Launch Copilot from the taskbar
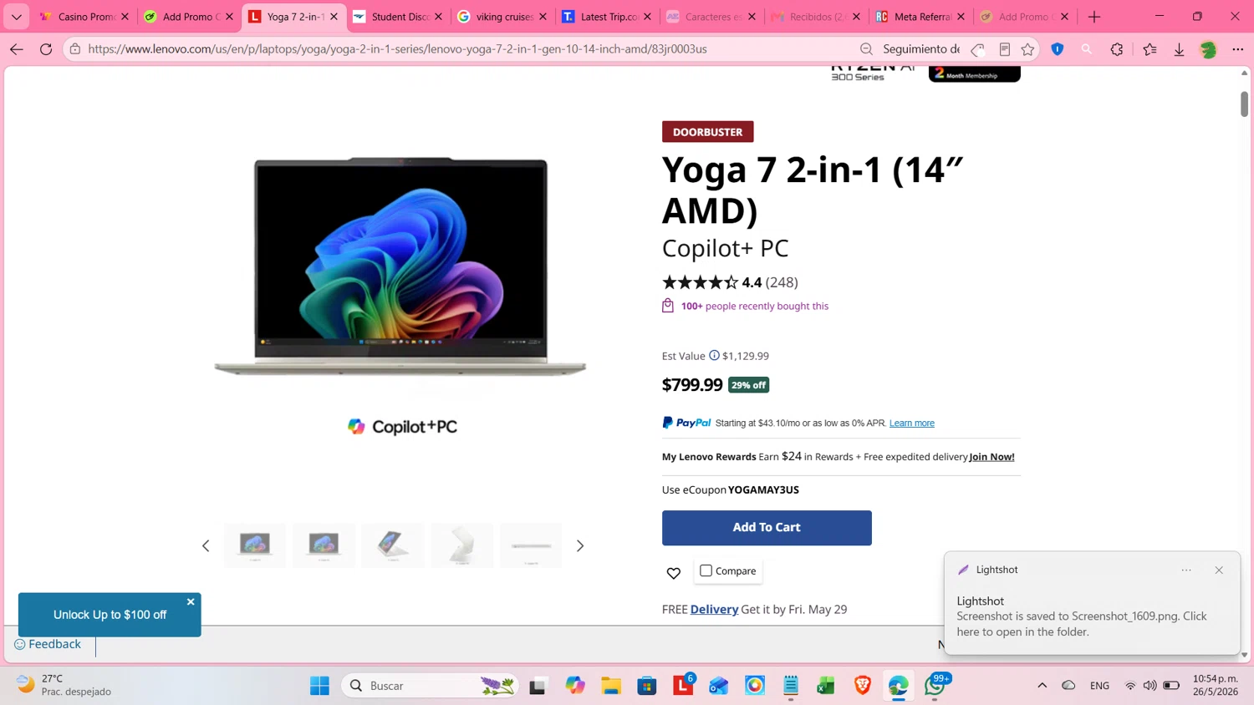The height and width of the screenshot is (705, 1254). coord(575,686)
